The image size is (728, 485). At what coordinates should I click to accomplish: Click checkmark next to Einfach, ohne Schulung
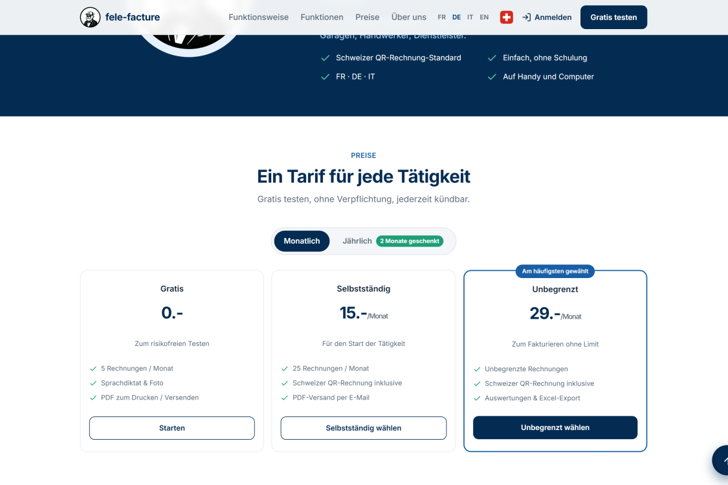492,58
